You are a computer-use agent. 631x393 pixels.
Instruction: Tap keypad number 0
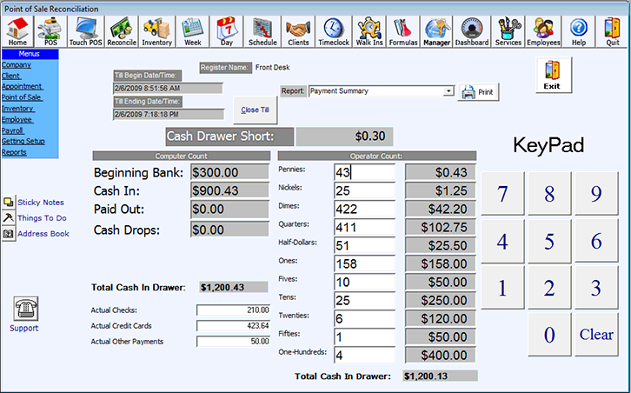[x=549, y=335]
